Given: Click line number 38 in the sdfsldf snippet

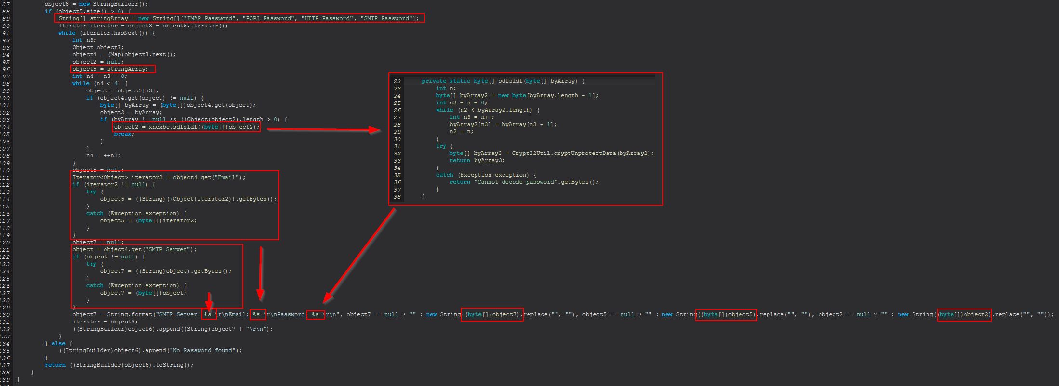Looking at the screenshot, I should point(397,196).
